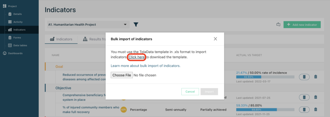The height and width of the screenshot is (117, 330).
Task: Click the export icon beside Add new indicator
Action: tap(278, 24)
